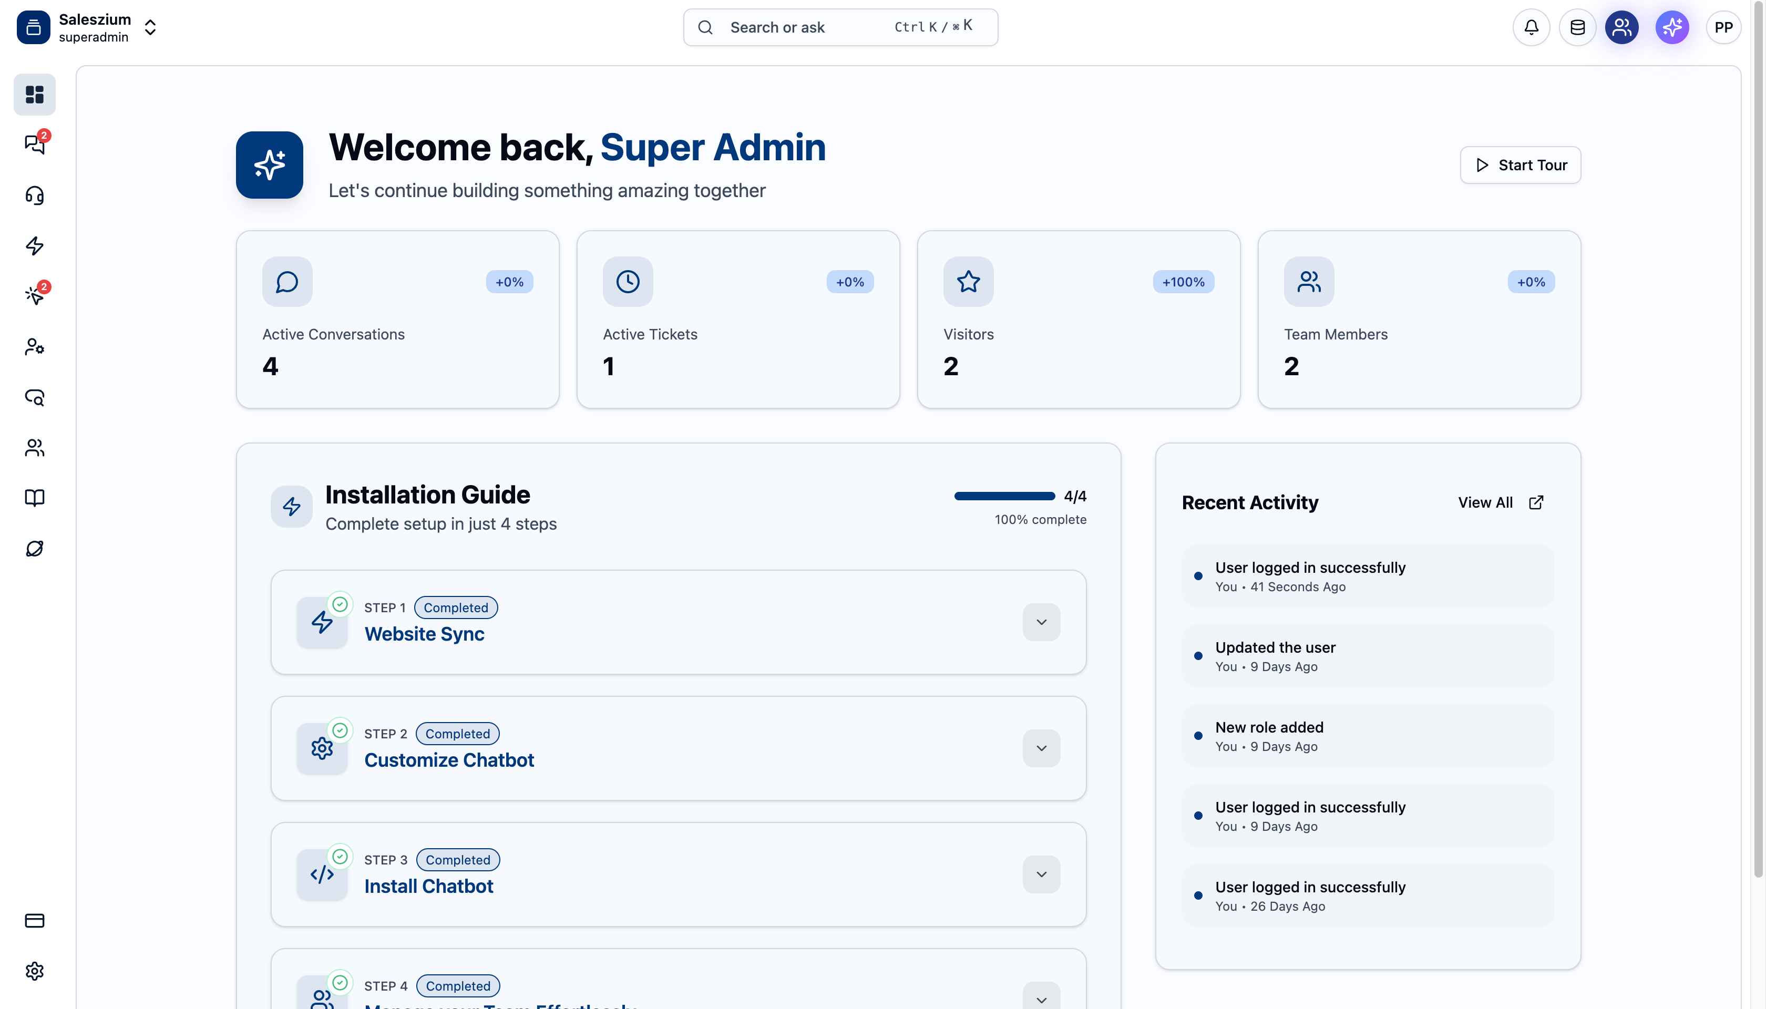
Task: Open the lightning bolt sidebar icon
Action: coord(35,245)
